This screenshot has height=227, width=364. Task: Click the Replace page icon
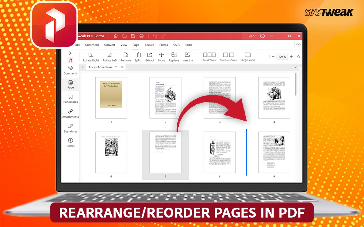point(174,57)
